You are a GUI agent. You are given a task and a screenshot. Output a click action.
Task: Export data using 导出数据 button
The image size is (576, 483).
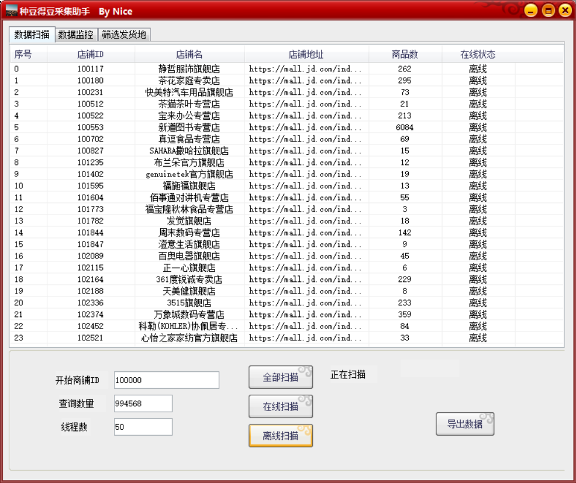click(x=465, y=424)
